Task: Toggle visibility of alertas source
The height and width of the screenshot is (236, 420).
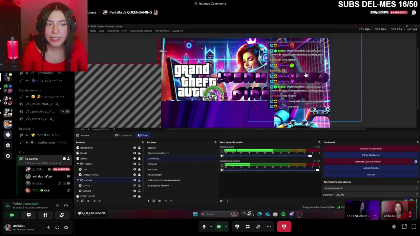Action: (135, 159)
